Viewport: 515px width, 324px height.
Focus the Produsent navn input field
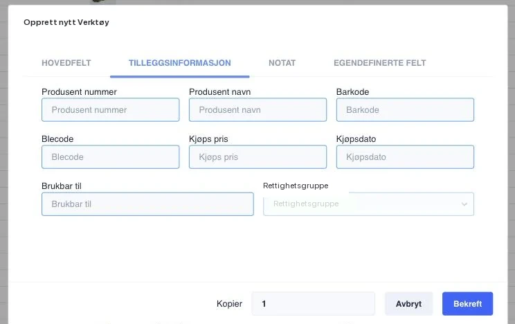tap(257, 110)
